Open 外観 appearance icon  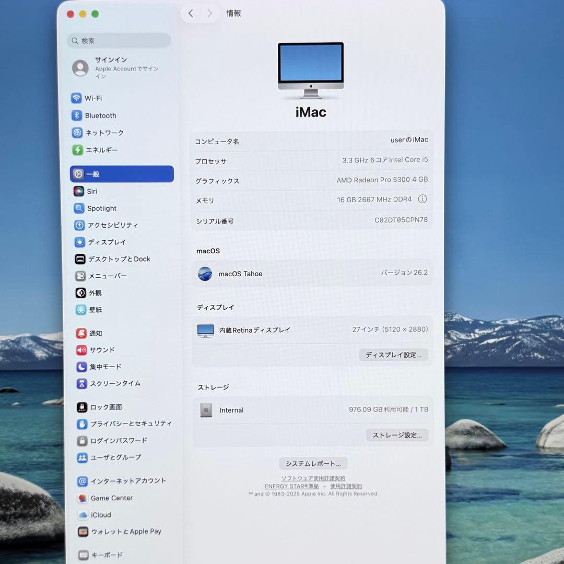pyautogui.click(x=80, y=293)
